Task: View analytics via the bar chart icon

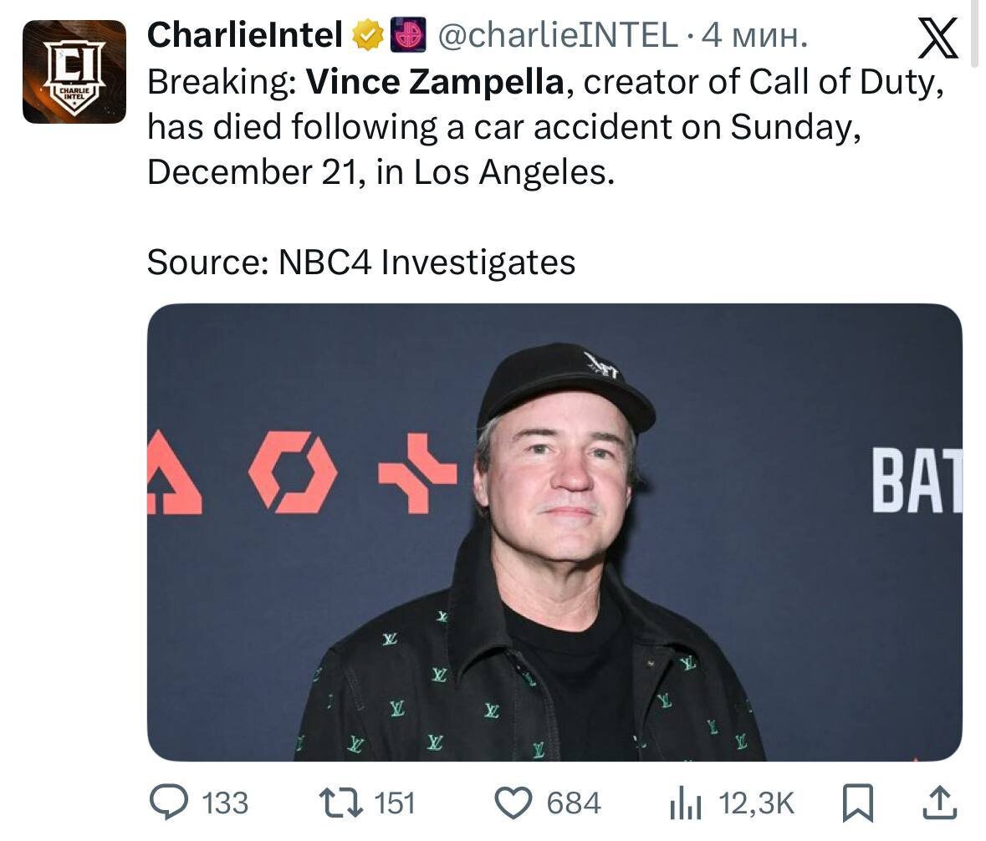Action: pos(686,803)
